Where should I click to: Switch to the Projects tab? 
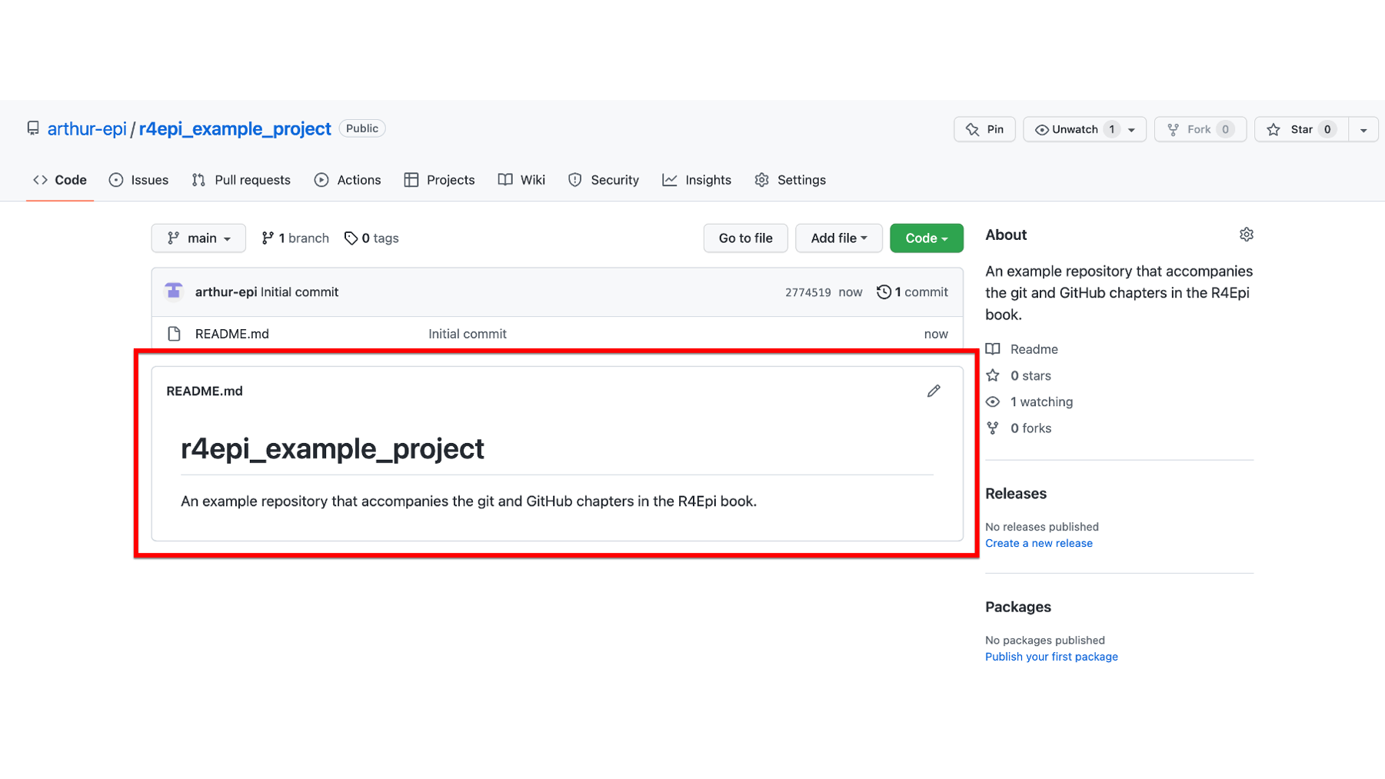pyautogui.click(x=440, y=180)
